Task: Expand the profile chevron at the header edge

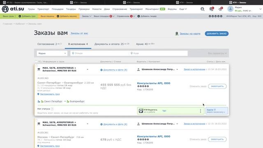Action: 261,9
